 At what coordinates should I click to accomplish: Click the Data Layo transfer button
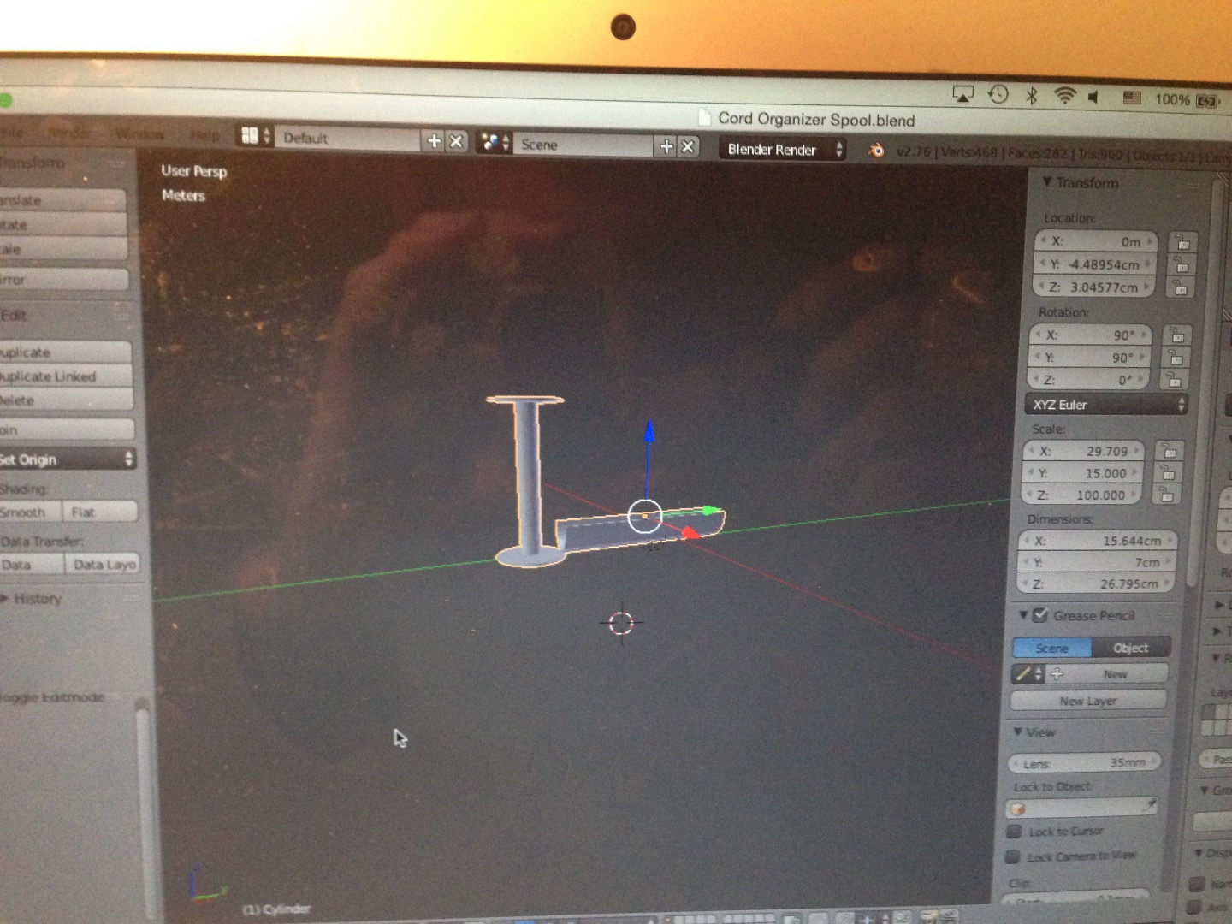pos(101,564)
